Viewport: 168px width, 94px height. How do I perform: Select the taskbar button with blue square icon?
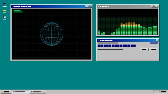tap(38, 92)
